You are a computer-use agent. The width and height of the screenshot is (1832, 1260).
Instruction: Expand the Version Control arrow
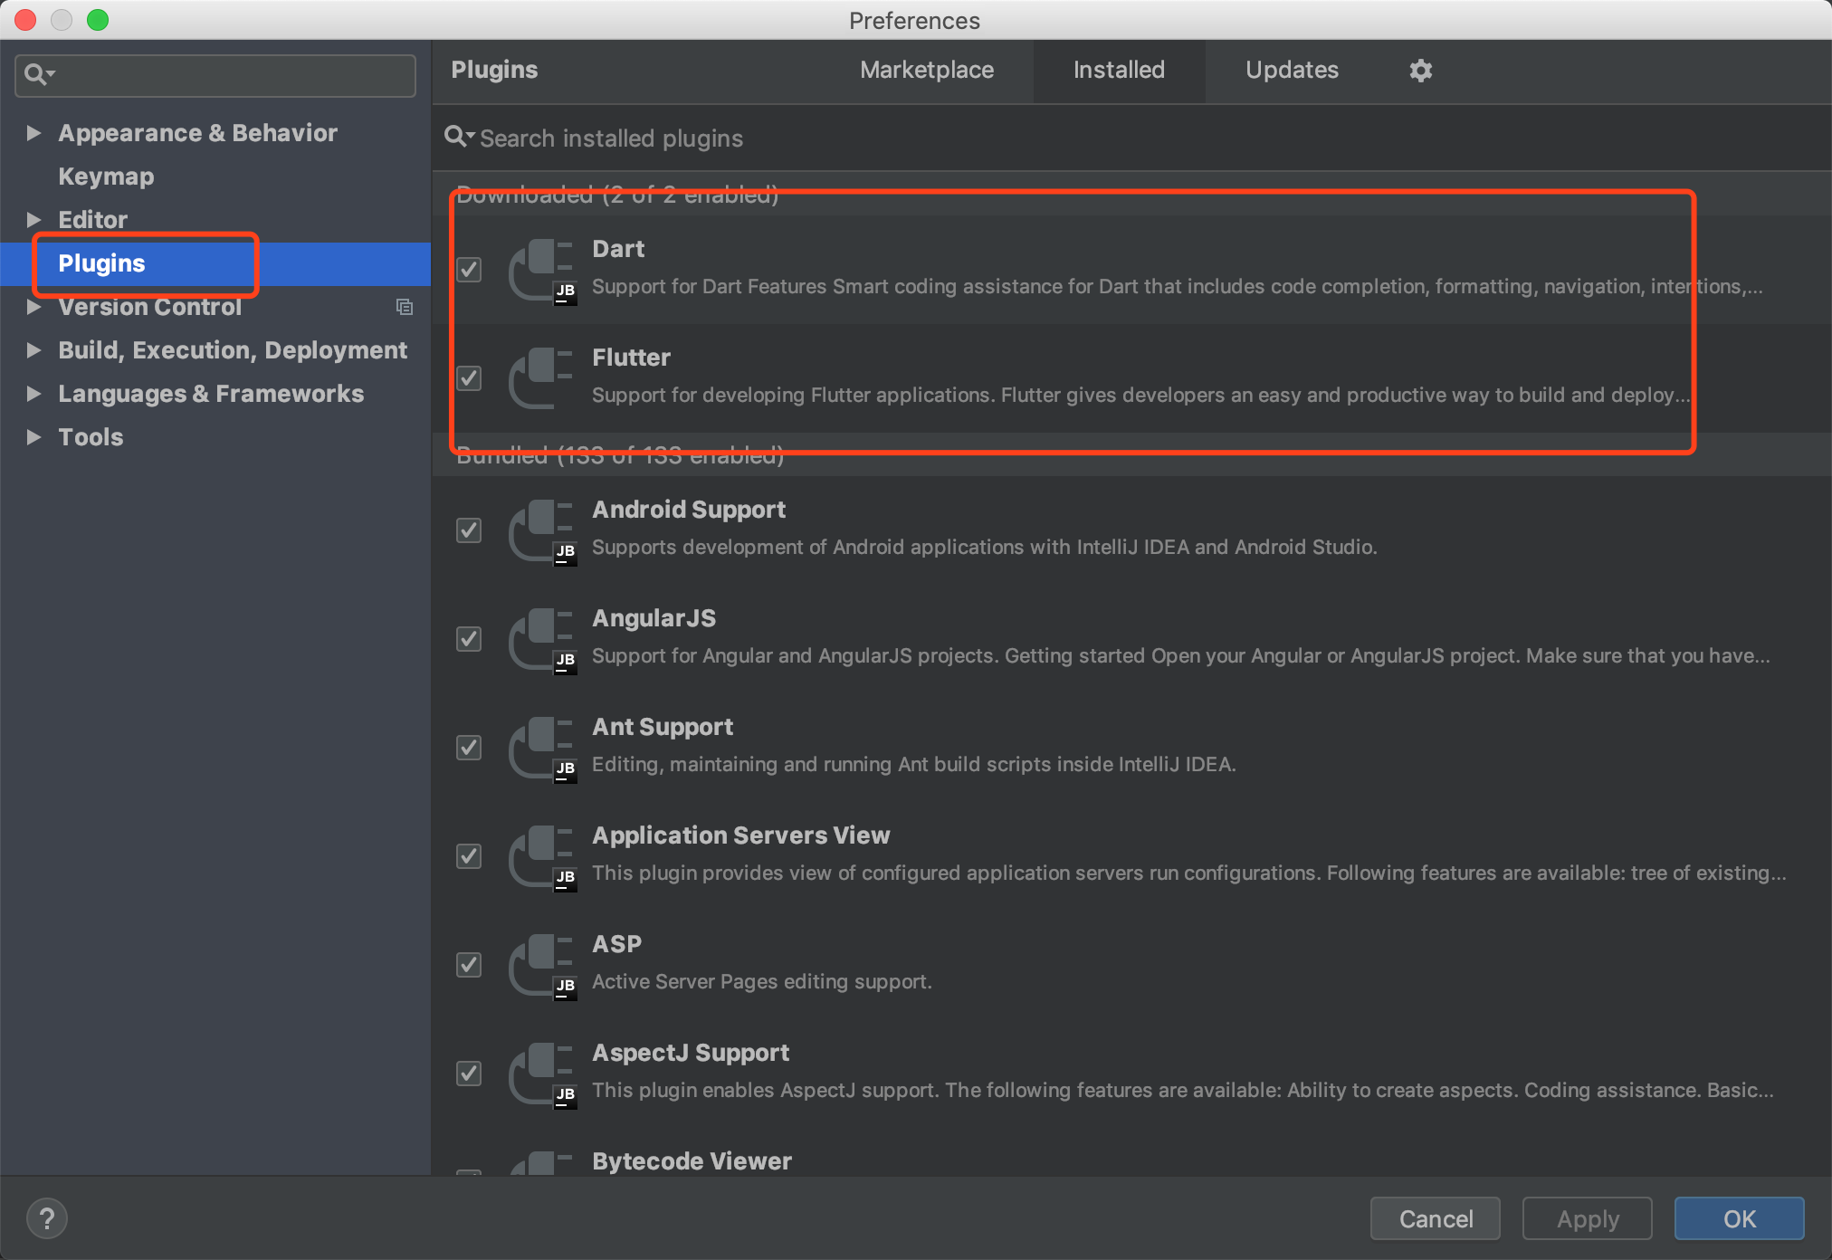(33, 307)
